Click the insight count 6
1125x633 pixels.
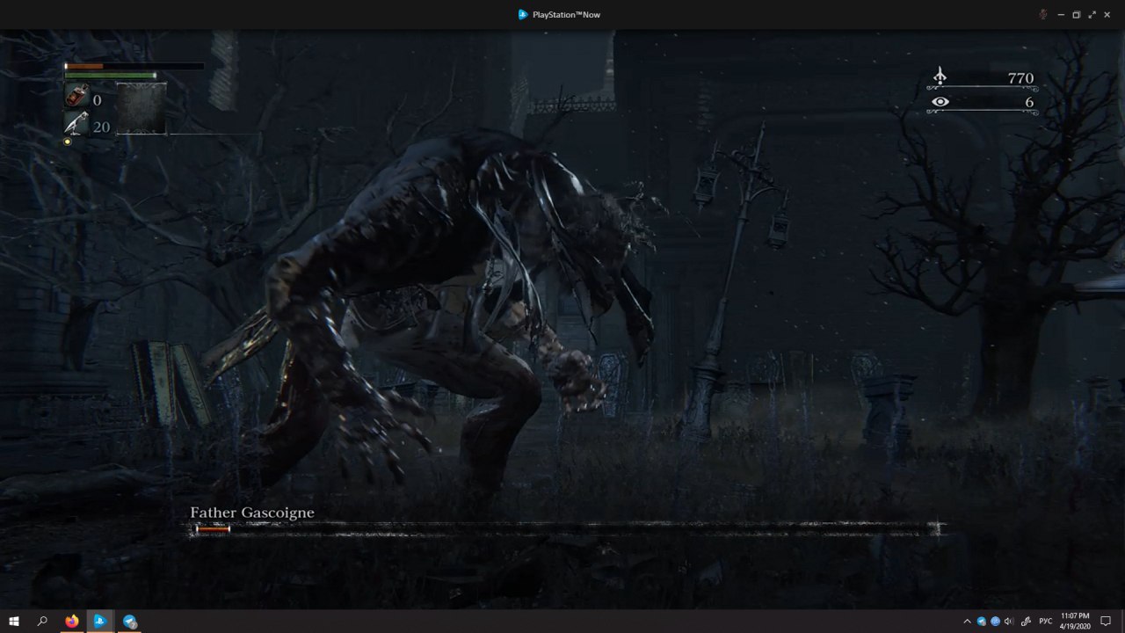click(x=1029, y=102)
